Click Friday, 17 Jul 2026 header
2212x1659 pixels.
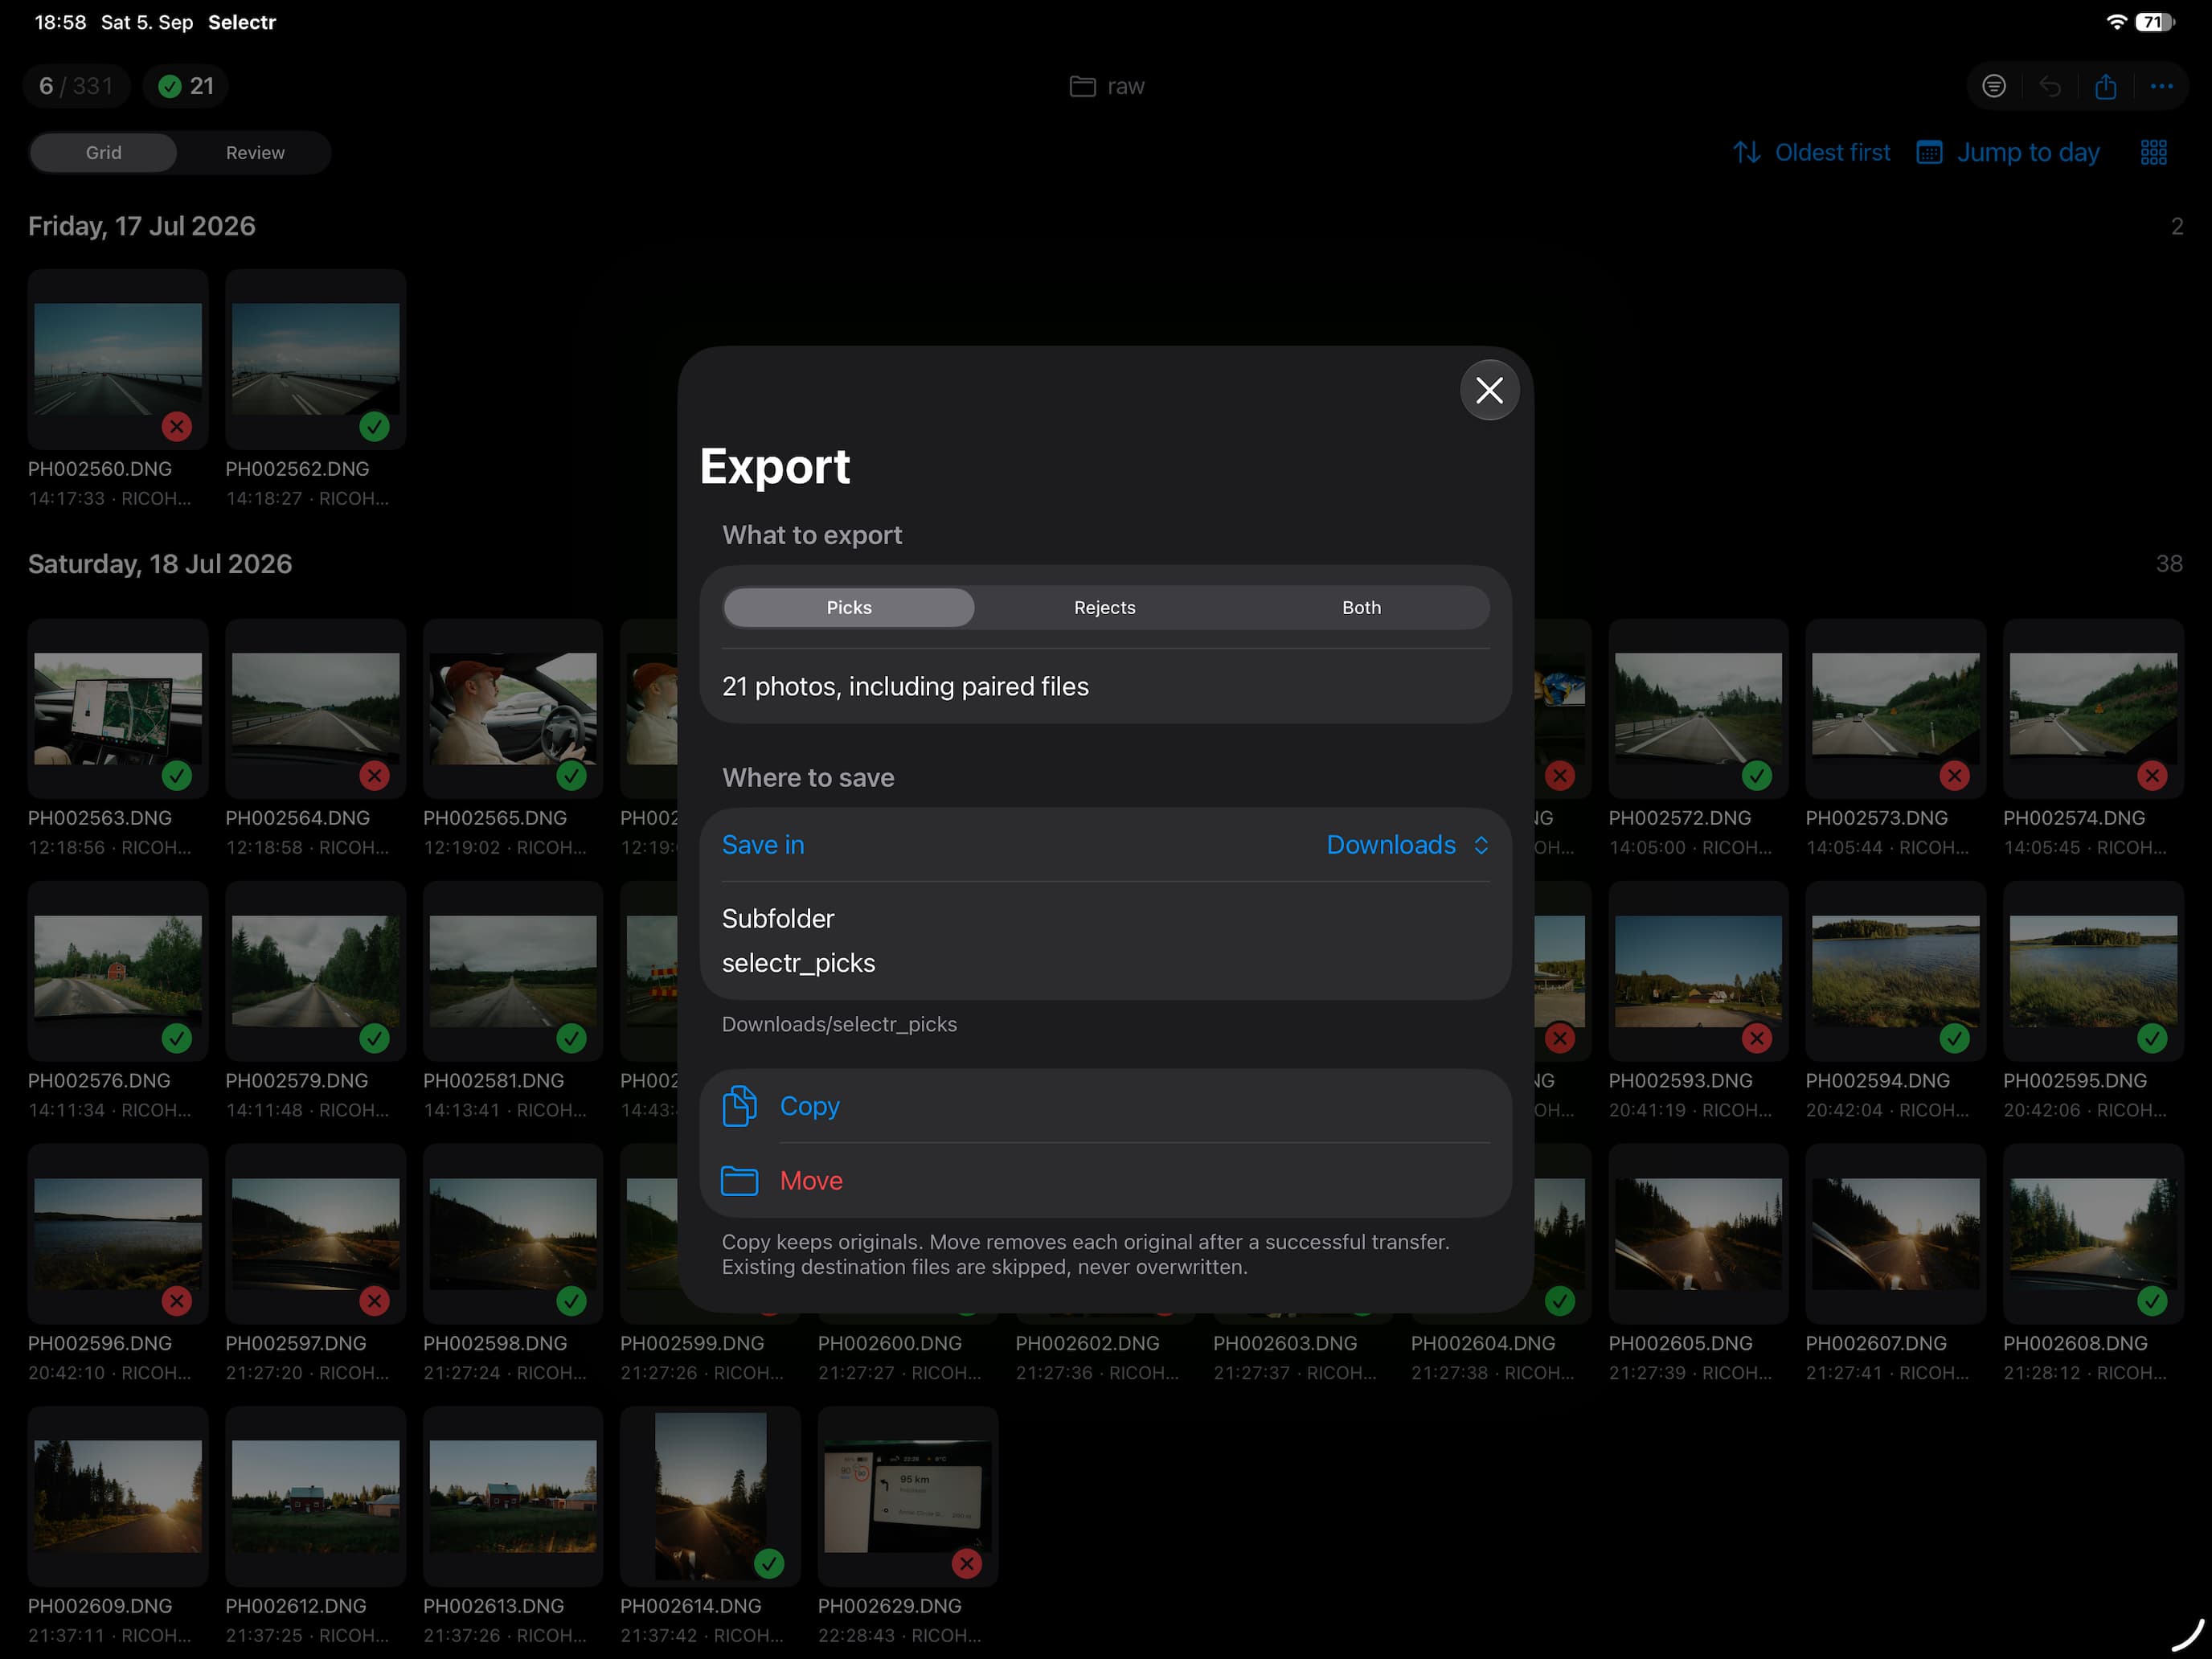(142, 226)
